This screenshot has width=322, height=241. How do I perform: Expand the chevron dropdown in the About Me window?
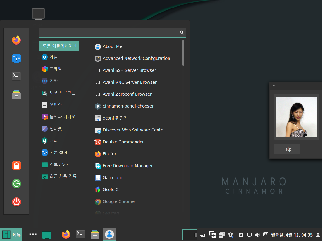click(x=274, y=86)
